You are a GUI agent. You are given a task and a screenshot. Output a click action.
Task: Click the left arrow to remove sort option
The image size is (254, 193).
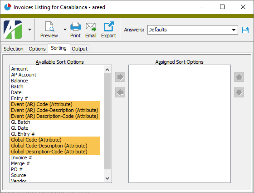coord(120,92)
